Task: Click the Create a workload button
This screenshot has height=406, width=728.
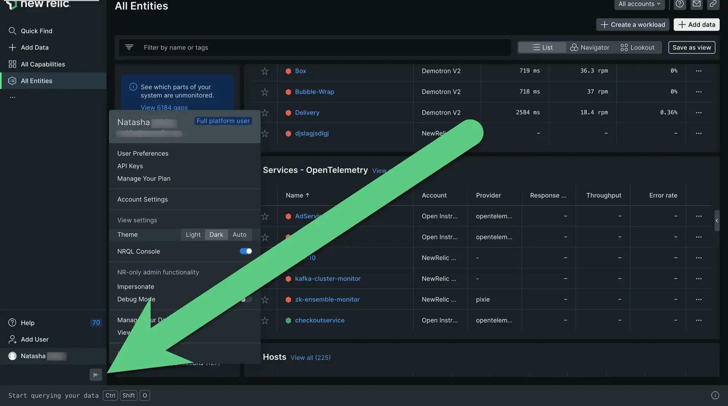Action: (x=632, y=24)
